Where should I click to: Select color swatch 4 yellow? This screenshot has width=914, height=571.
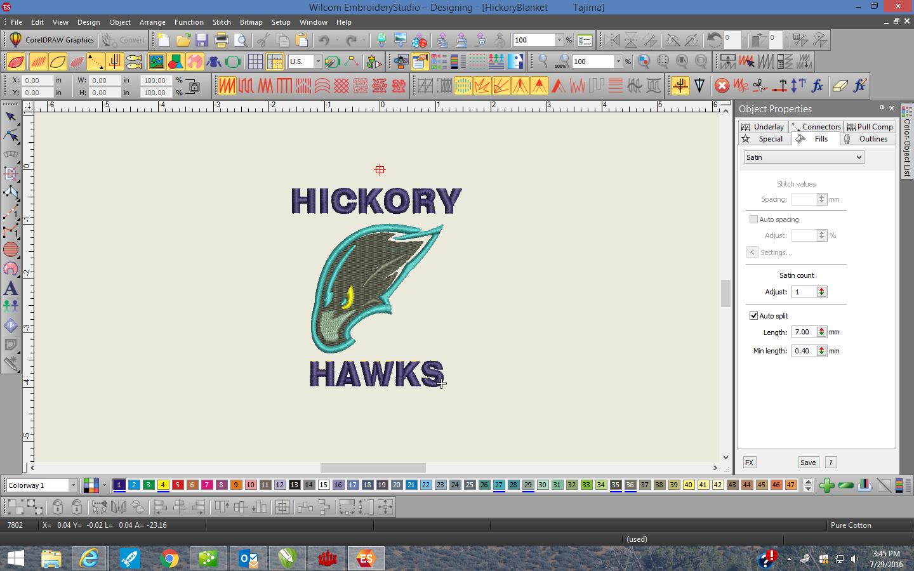[163, 485]
